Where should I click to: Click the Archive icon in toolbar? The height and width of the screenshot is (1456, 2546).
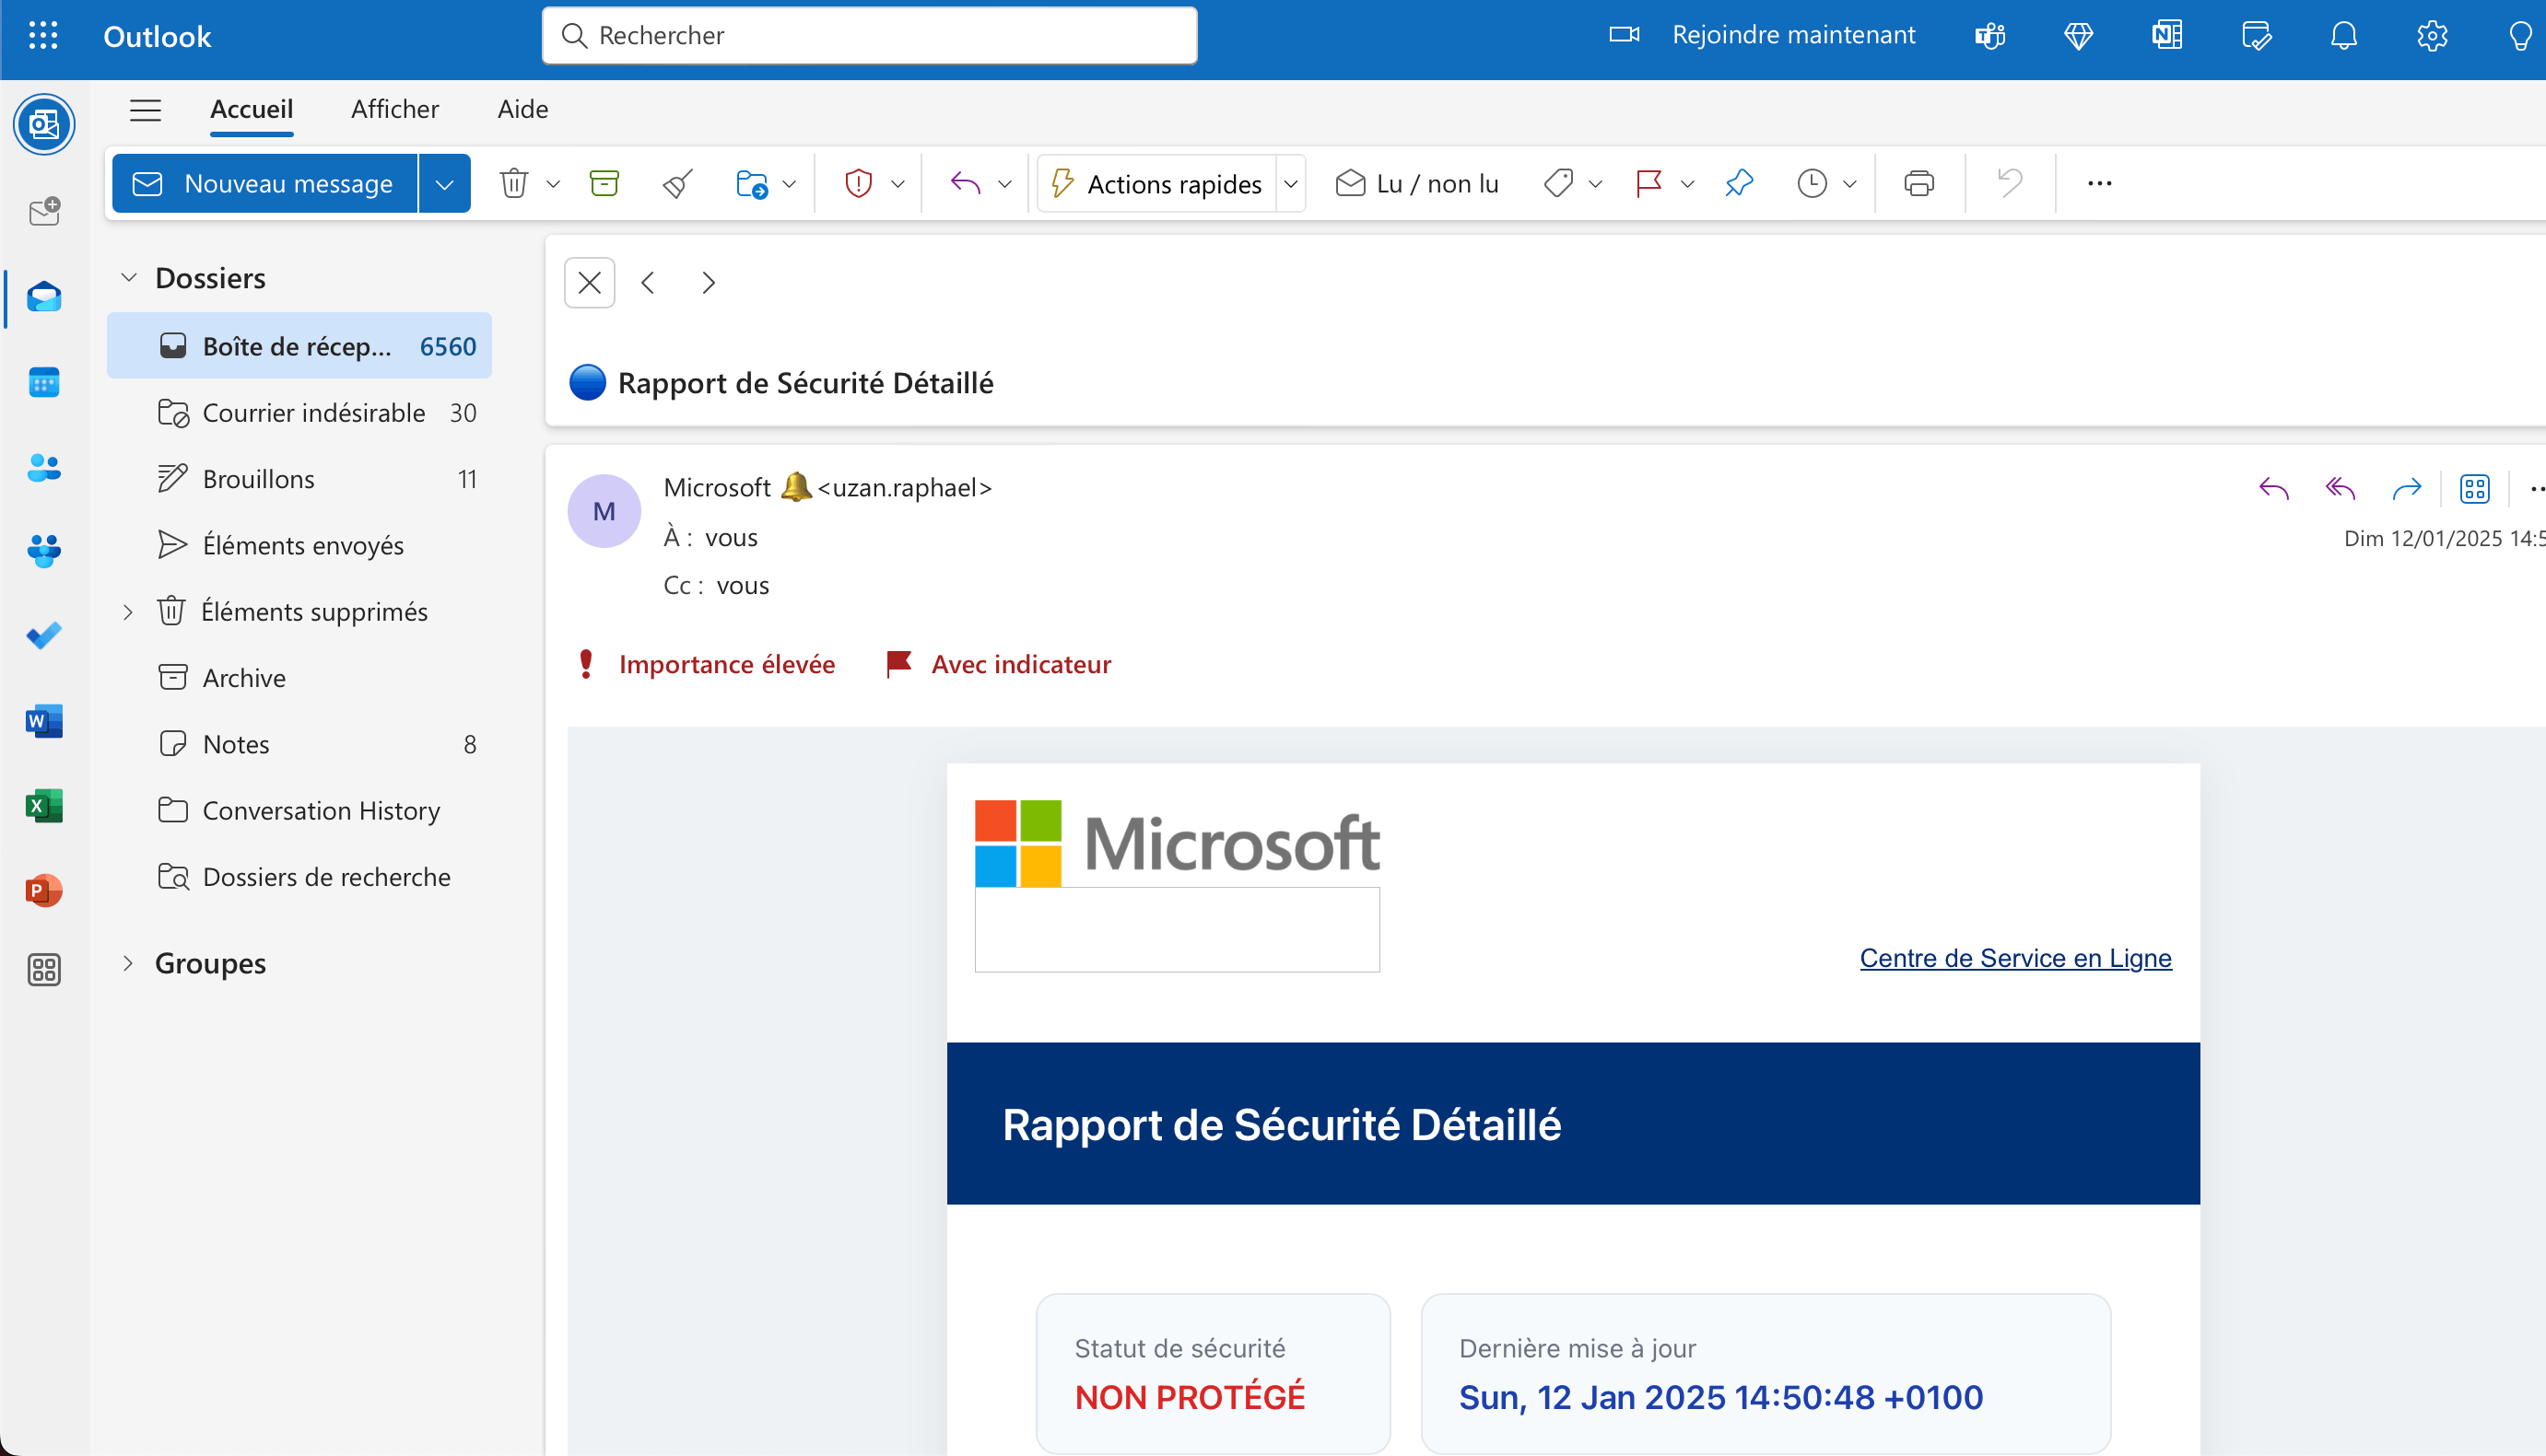(604, 183)
